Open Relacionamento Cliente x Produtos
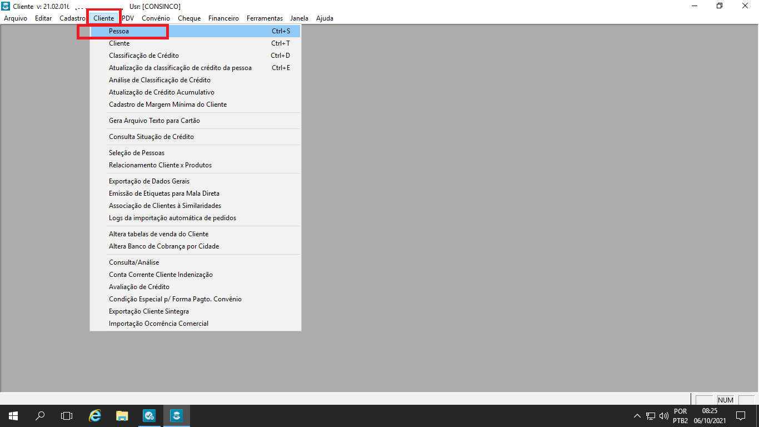The width and height of the screenshot is (759, 427). click(196, 165)
